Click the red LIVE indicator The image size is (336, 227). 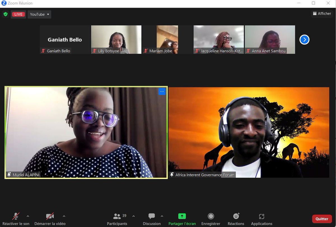click(x=18, y=14)
